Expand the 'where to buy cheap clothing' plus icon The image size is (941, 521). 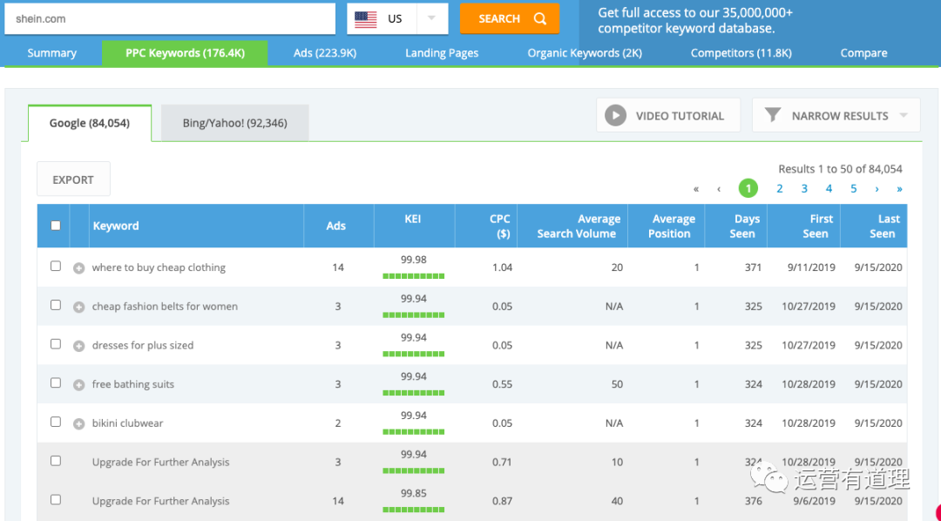tap(79, 268)
